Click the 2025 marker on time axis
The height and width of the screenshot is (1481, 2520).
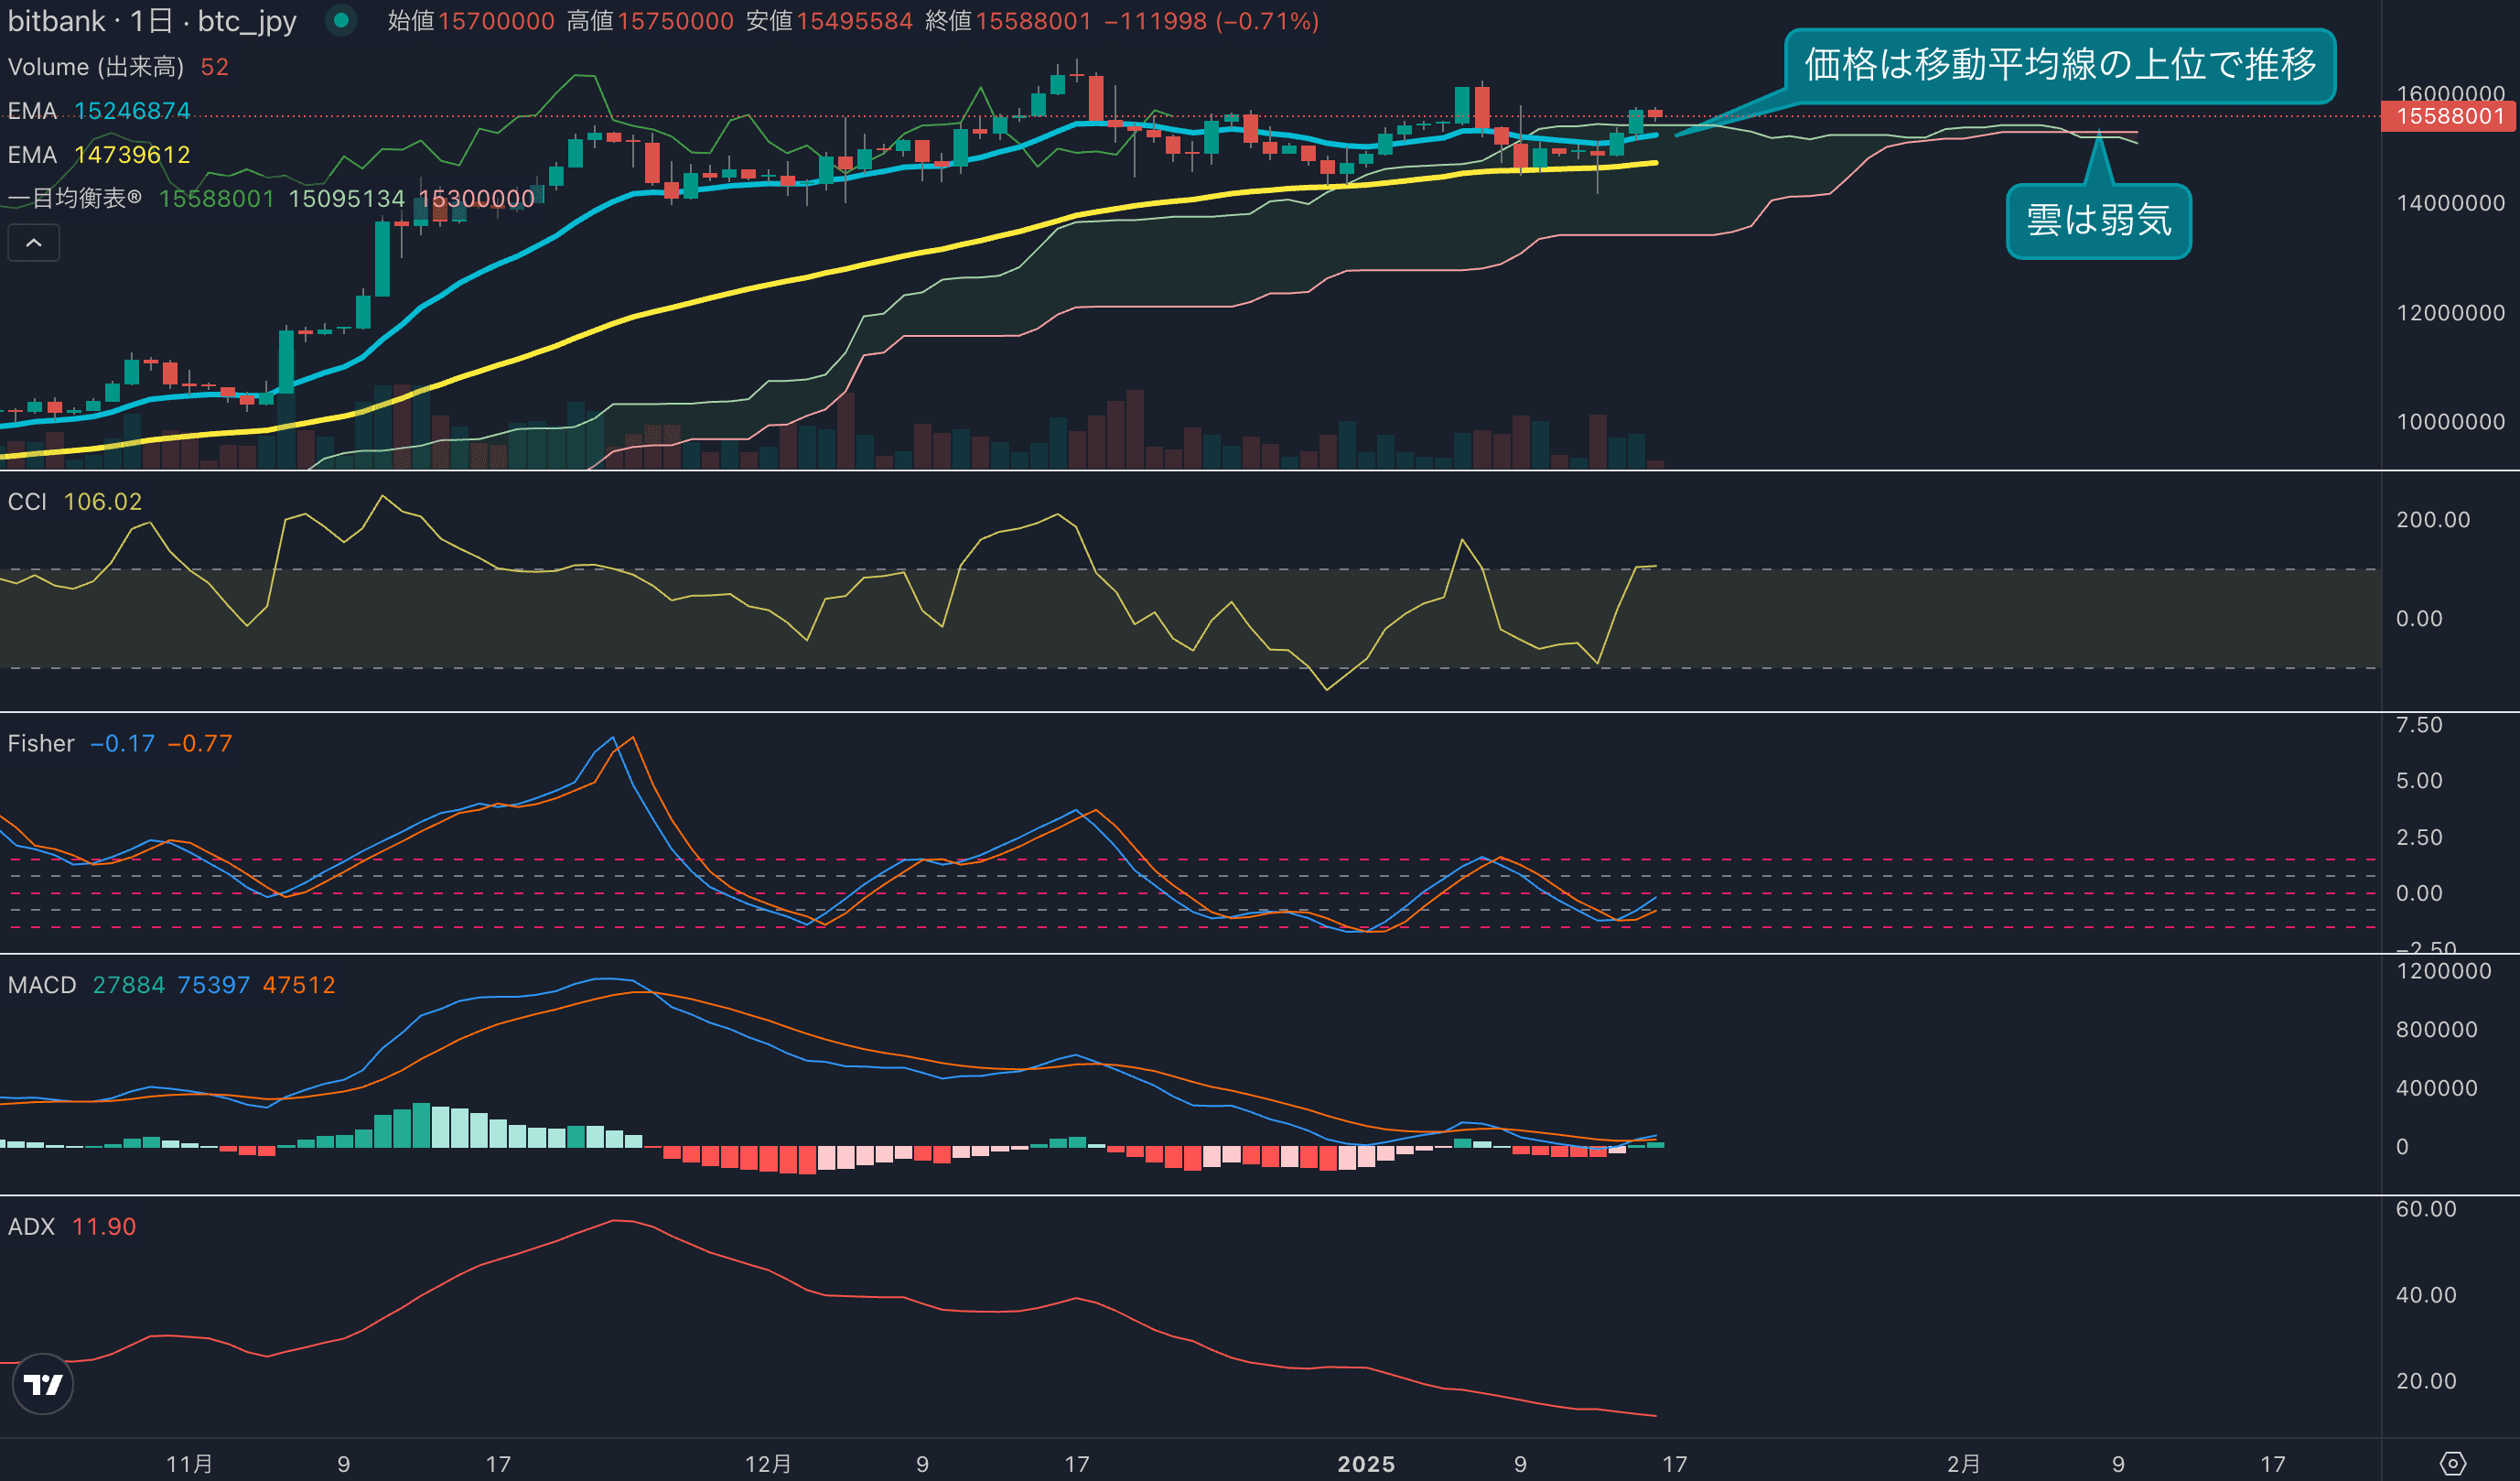click(1366, 1464)
